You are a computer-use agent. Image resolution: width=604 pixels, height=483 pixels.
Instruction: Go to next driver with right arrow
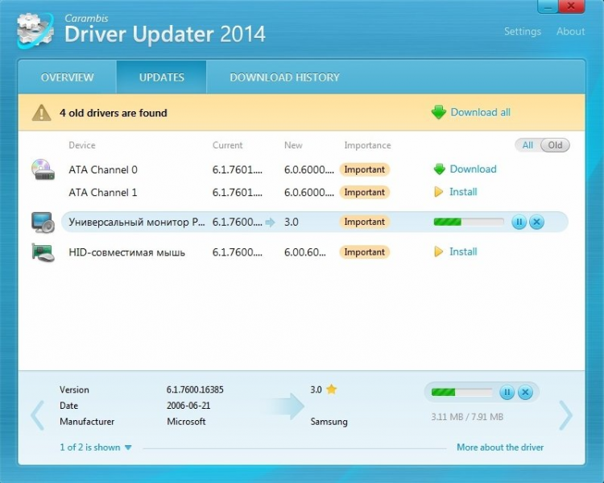[566, 415]
